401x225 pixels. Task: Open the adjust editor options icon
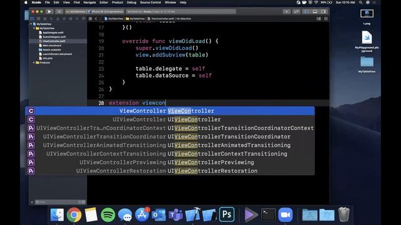319,19
